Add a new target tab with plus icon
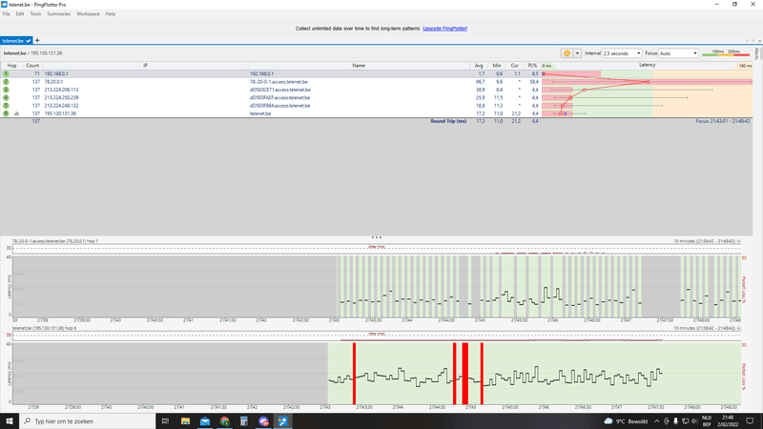This screenshot has width=763, height=429. coord(37,41)
